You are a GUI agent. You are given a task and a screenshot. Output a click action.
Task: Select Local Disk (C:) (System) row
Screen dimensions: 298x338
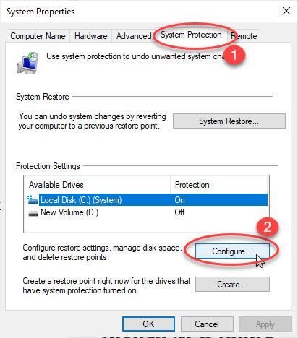147,200
